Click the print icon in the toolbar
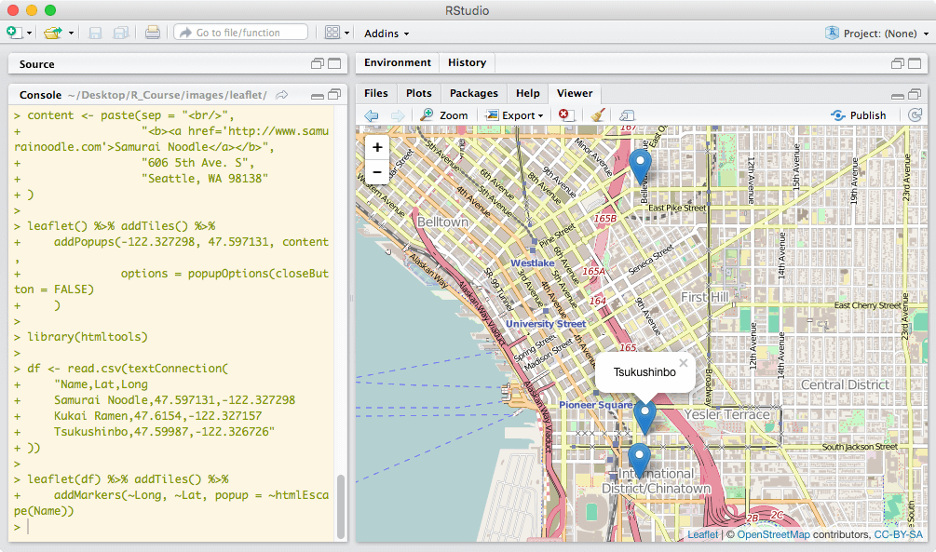Image resolution: width=936 pixels, height=552 pixels. pyautogui.click(x=152, y=33)
